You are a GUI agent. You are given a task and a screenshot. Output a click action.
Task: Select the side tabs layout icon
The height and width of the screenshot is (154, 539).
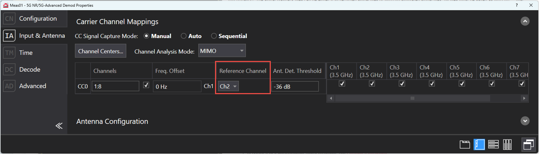tap(479, 144)
